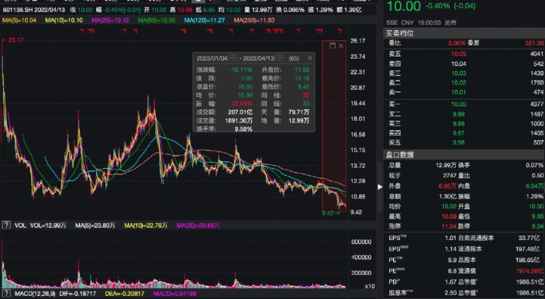Collapse the right quote panel with the arrow
The image size is (545, 299).
click(380, 187)
